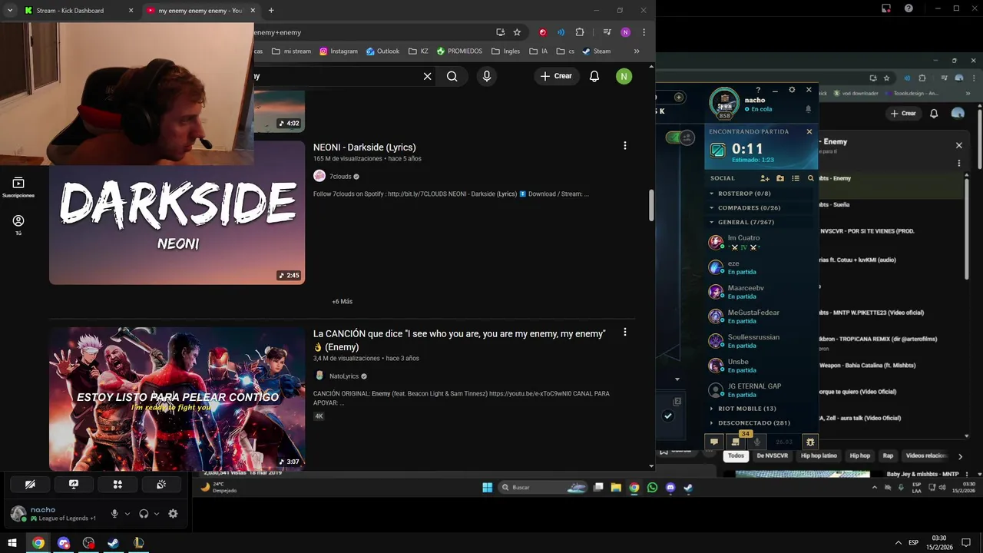This screenshot has width=983, height=553.
Task: Report a bug in League client
Action: click(x=809, y=442)
